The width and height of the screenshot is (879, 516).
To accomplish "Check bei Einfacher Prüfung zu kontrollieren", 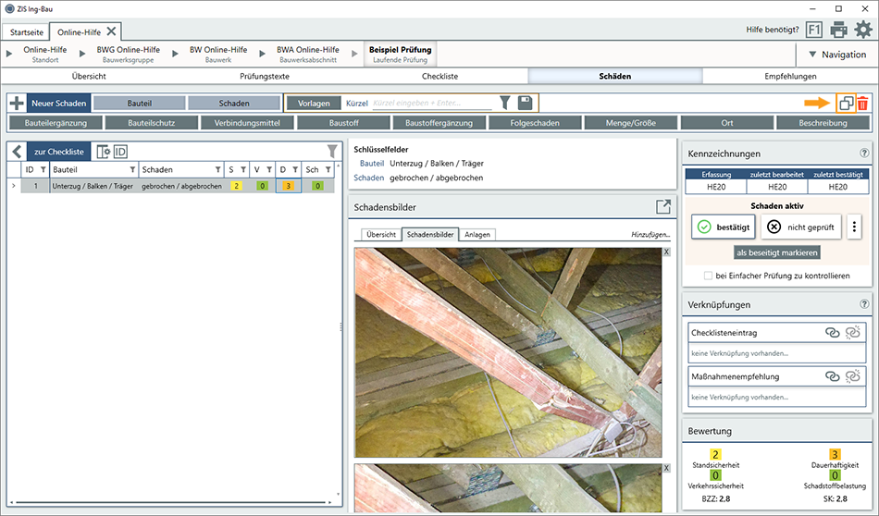I will [x=708, y=276].
